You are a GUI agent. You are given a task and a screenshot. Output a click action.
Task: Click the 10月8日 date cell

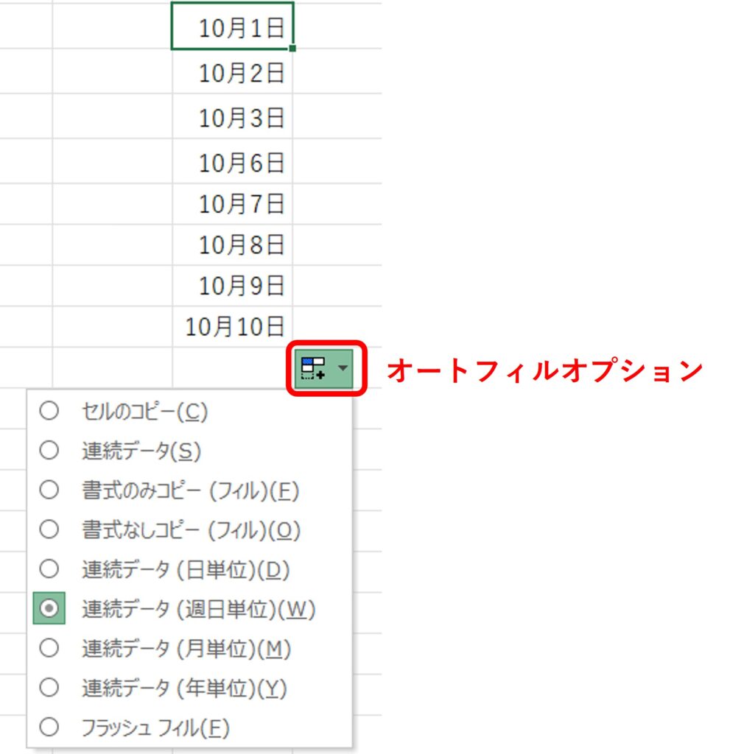point(233,244)
